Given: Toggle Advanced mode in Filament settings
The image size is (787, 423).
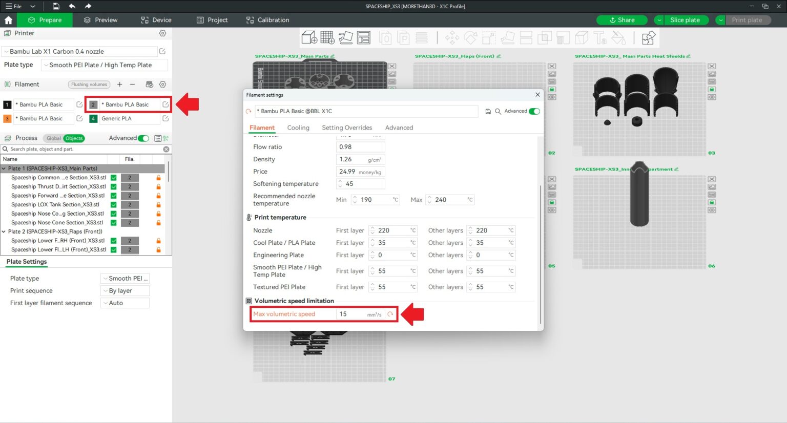Looking at the screenshot, I should coord(534,111).
